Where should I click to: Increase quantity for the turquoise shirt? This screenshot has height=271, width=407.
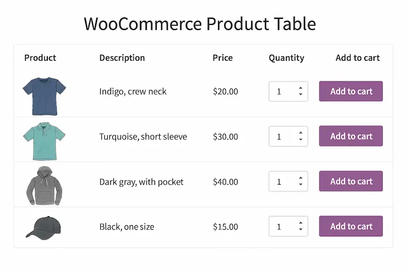(301, 133)
